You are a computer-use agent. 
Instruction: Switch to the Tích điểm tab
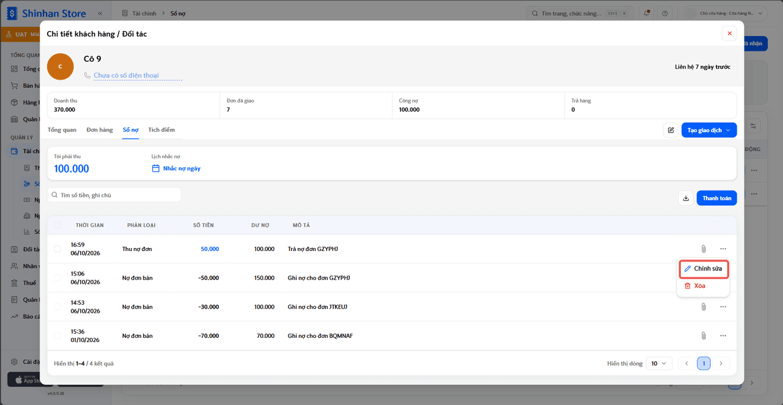pos(161,130)
